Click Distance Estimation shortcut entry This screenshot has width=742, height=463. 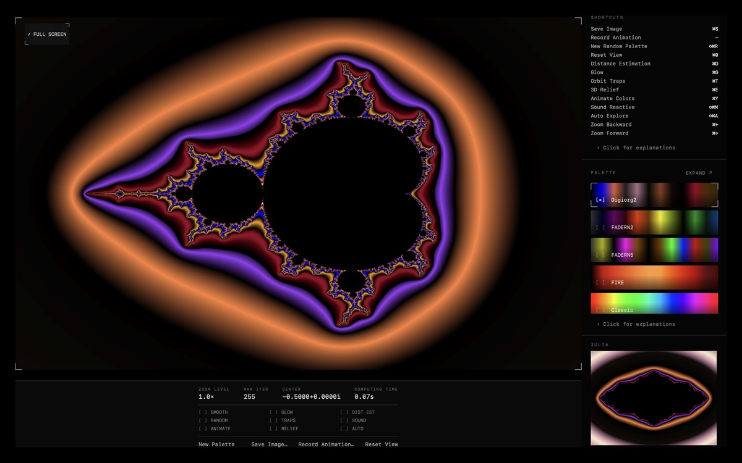(654, 64)
